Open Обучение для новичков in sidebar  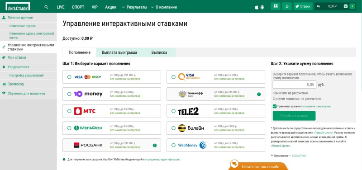point(28,94)
